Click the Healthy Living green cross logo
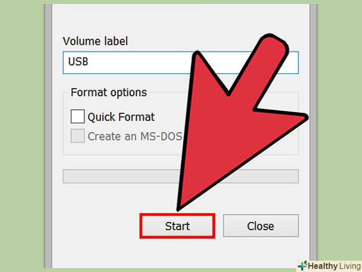This screenshot has height=272, width=362. pos(303,266)
